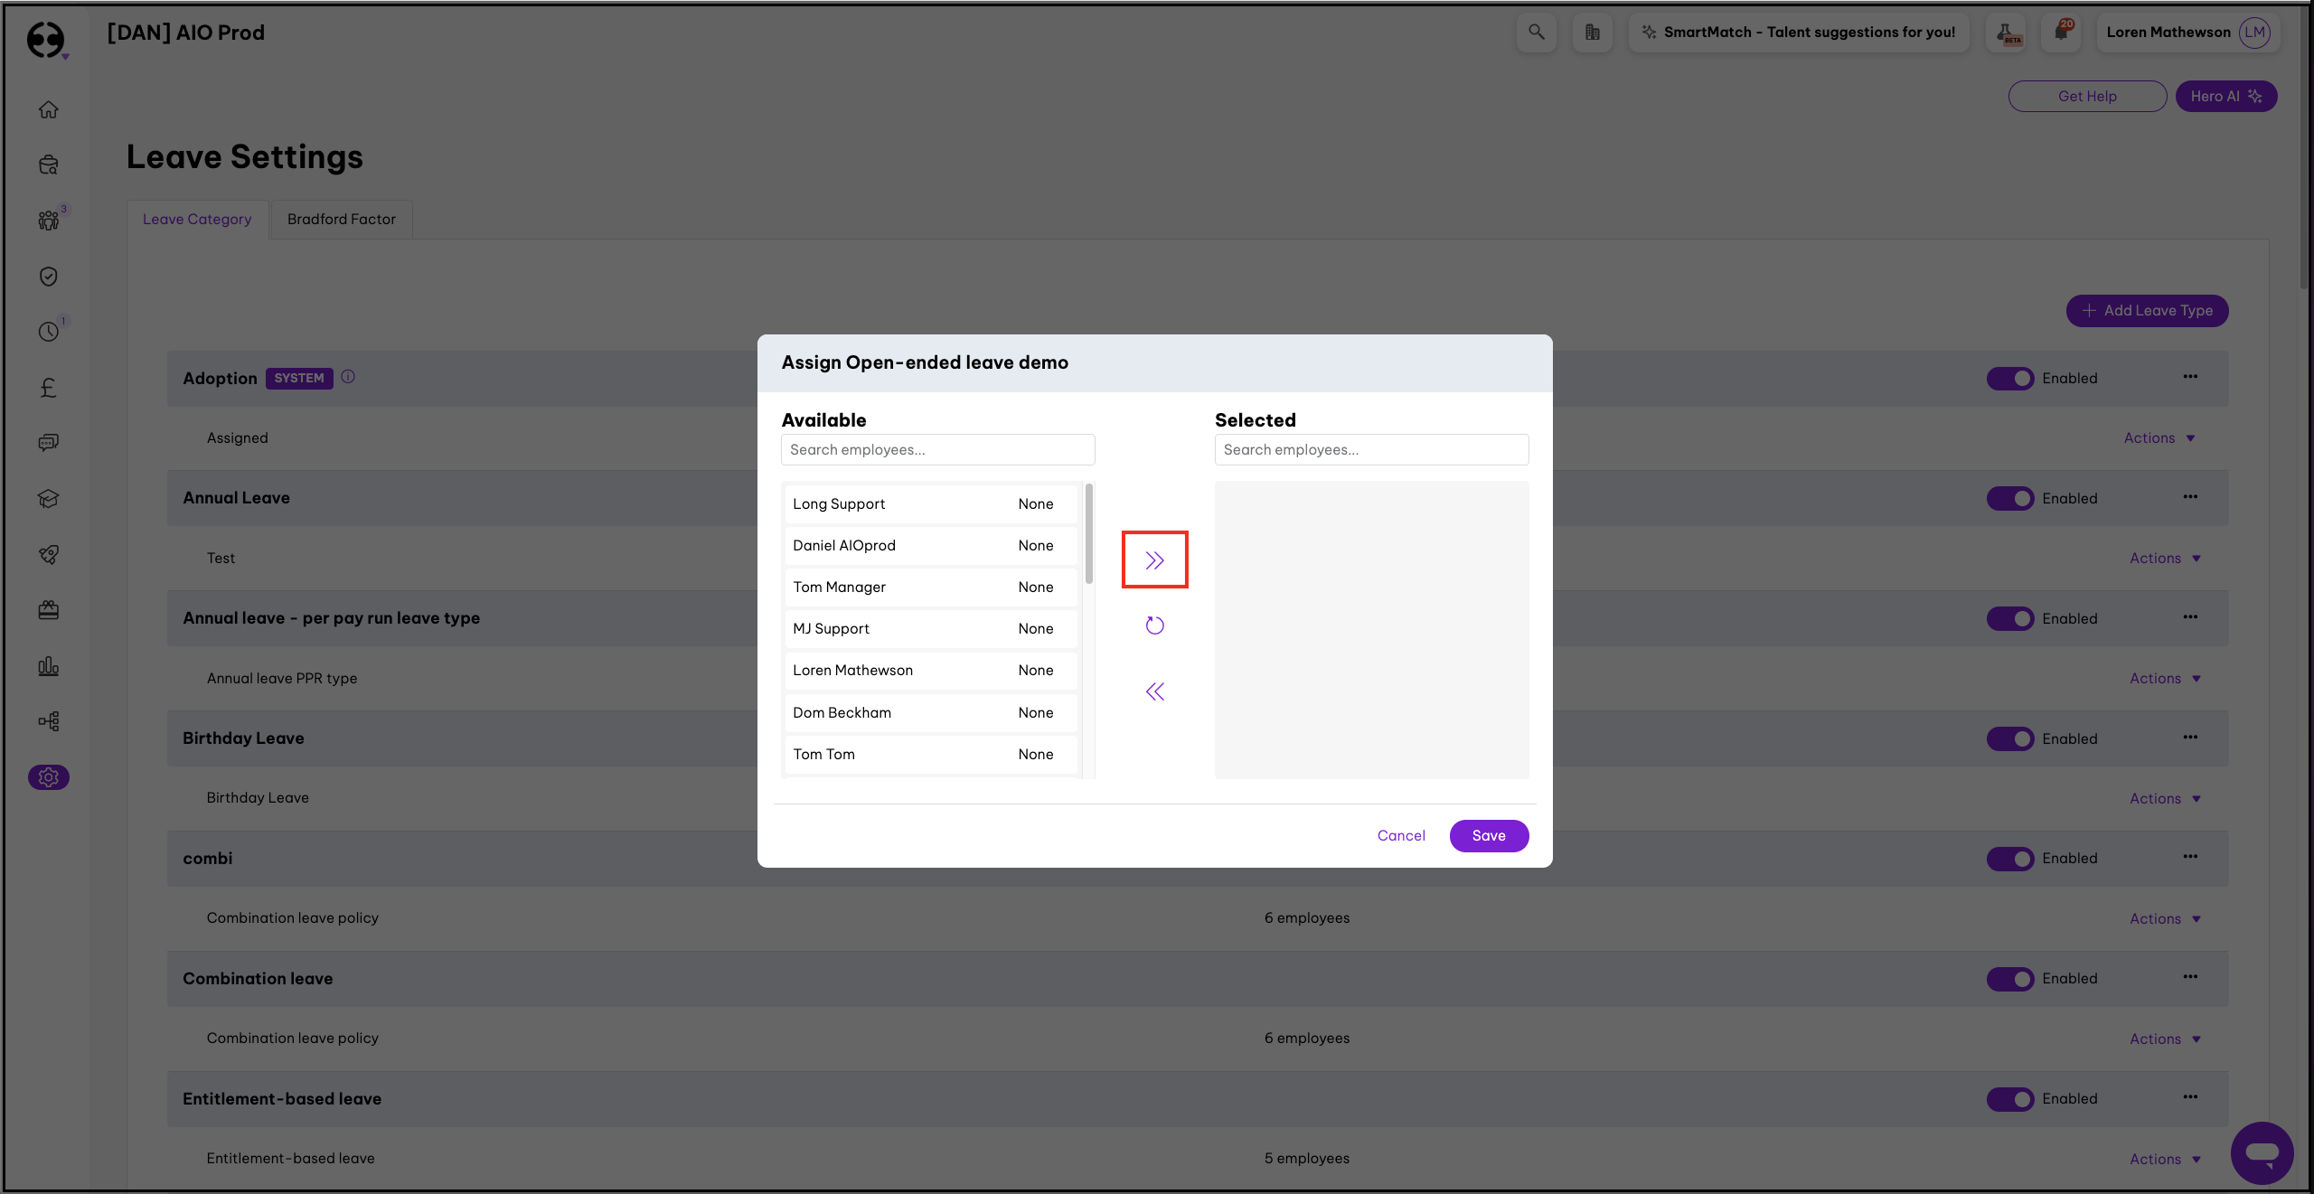Viewport: 2314px width, 1194px height.
Task: Open the notifications bell icon
Action: [2061, 33]
